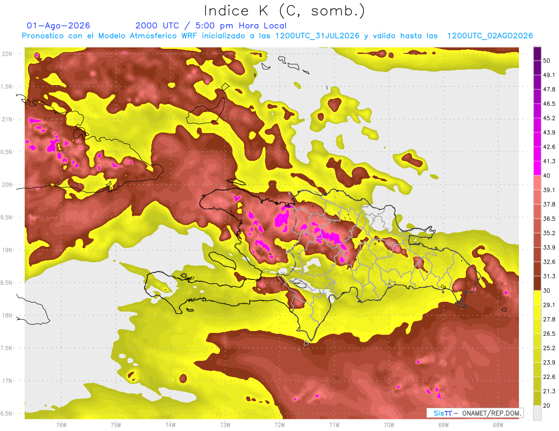The width and height of the screenshot is (559, 431).
Task: Click the '19N' latitude label
Action: coord(8,250)
